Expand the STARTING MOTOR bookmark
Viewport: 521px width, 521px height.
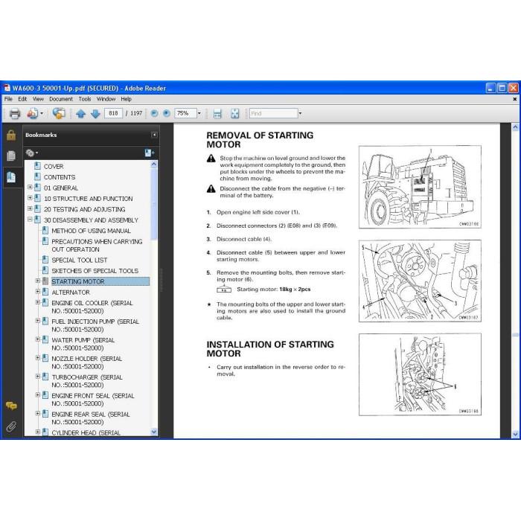click(38, 281)
